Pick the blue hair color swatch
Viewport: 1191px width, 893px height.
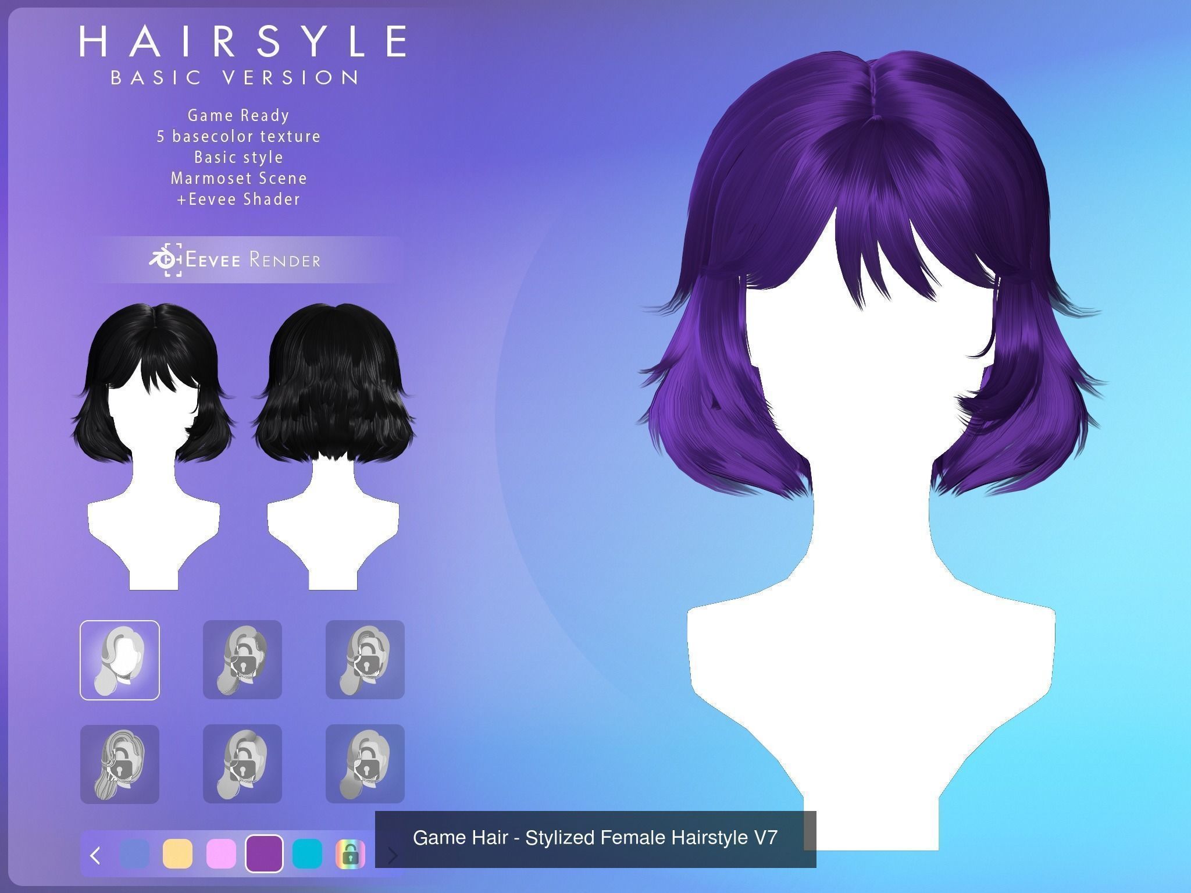click(134, 854)
